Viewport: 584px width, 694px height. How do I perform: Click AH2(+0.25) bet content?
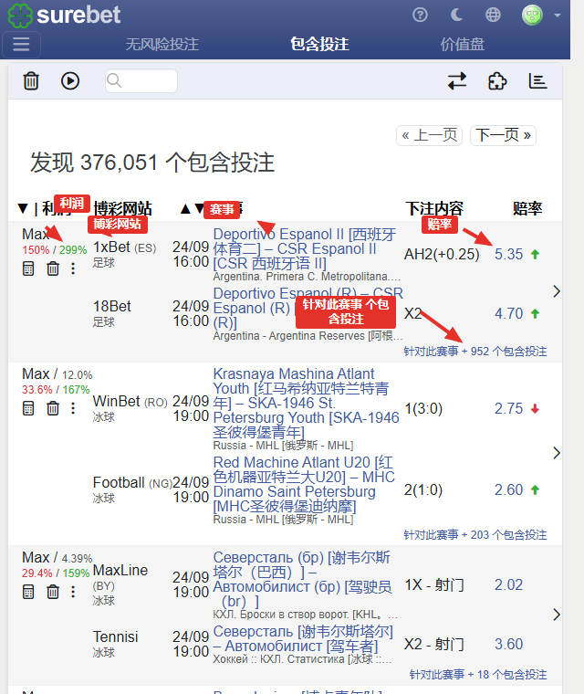(442, 255)
